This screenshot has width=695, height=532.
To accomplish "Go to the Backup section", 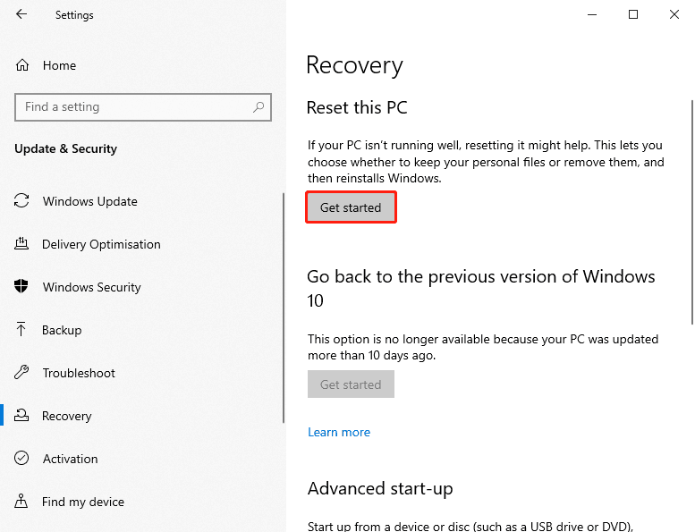I will coord(62,330).
